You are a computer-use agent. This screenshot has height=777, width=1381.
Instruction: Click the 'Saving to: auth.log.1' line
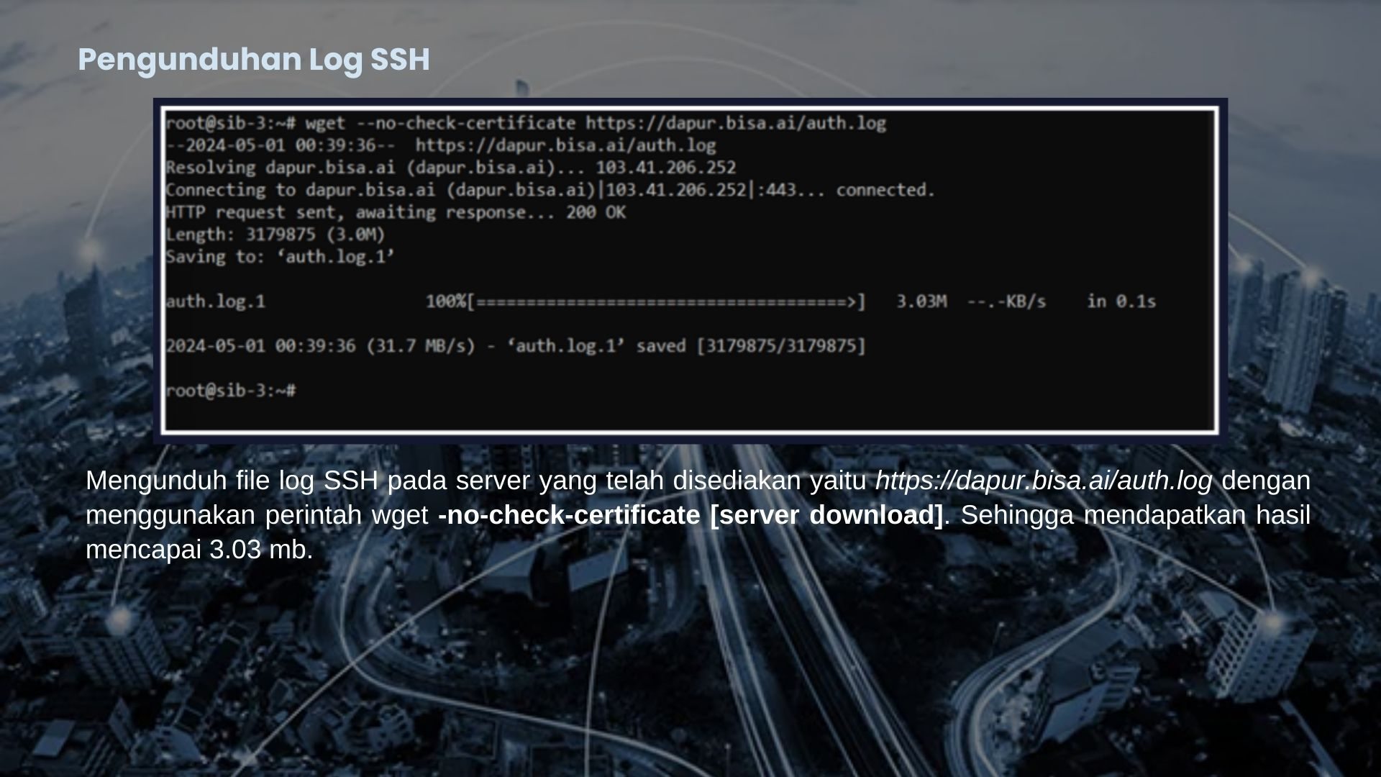(x=281, y=257)
